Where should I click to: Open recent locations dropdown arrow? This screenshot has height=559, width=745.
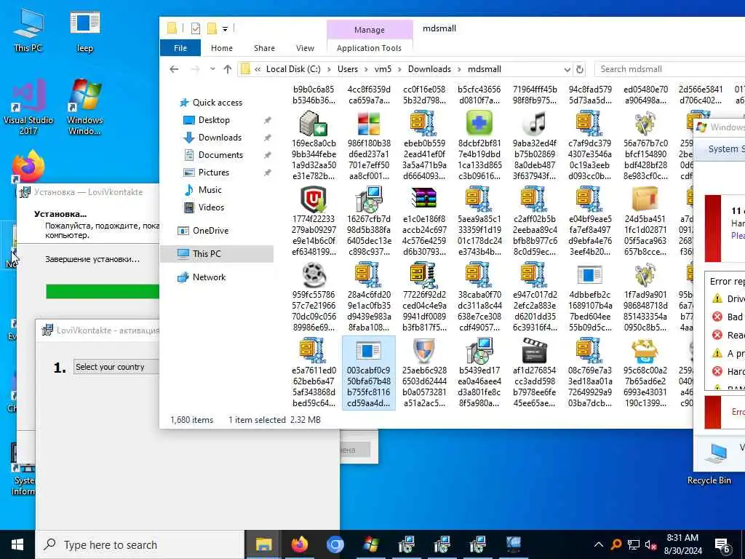pyautogui.click(x=212, y=69)
